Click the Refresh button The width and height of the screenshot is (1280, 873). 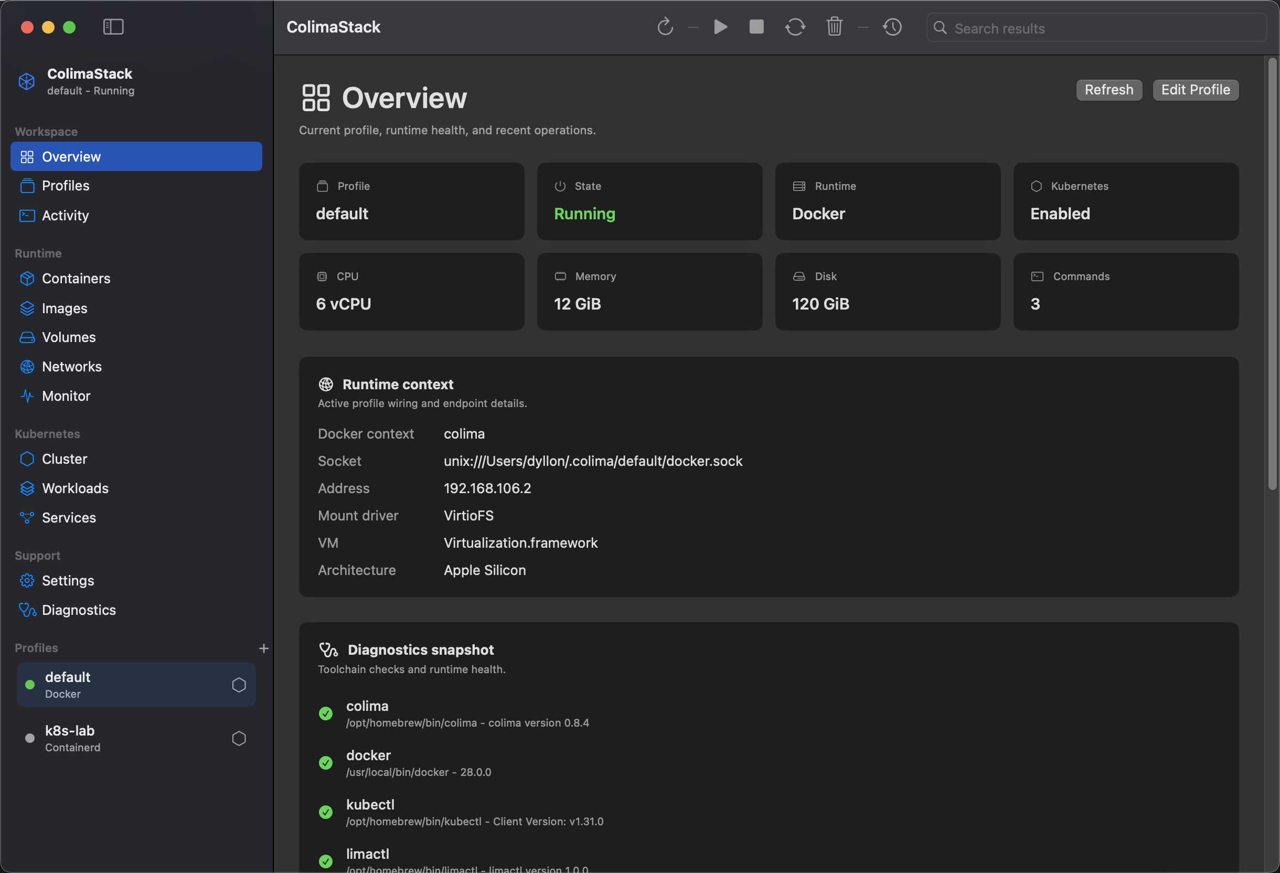(1108, 90)
